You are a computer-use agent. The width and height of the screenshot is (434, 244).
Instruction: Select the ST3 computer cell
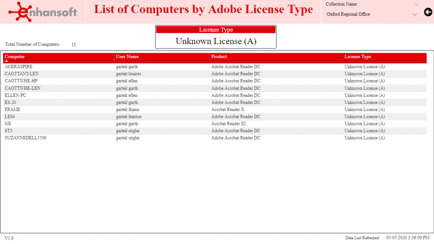coord(8,131)
